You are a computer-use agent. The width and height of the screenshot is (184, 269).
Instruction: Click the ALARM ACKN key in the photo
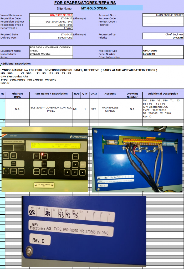tap(44, 156)
